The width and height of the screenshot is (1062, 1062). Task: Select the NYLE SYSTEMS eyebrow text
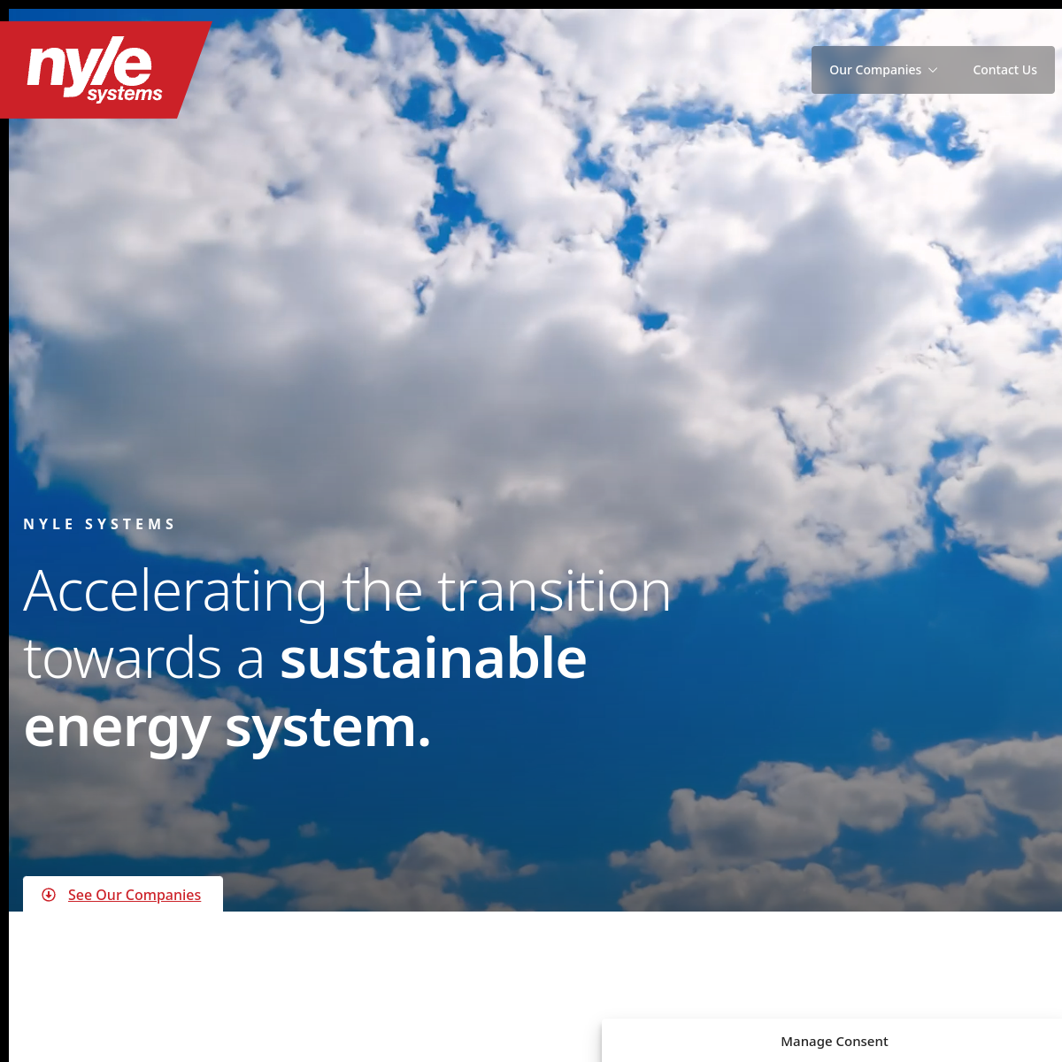point(99,524)
